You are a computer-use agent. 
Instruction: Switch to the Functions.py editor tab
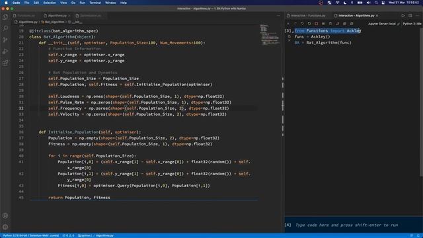point(25,16)
